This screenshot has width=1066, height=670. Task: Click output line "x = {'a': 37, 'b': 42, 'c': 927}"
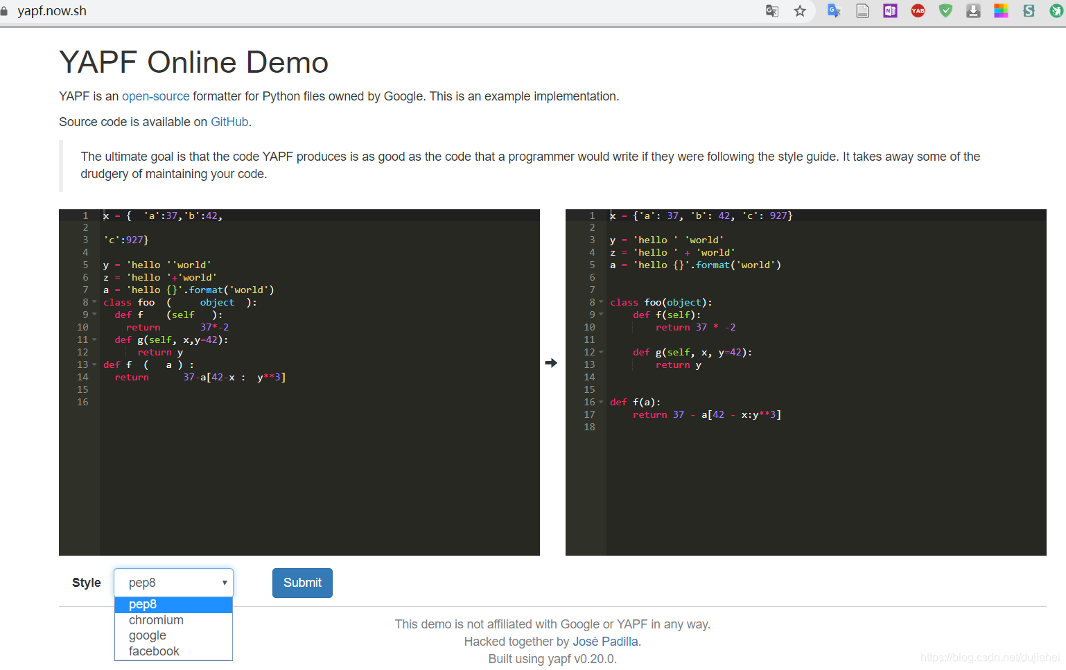tap(701, 215)
